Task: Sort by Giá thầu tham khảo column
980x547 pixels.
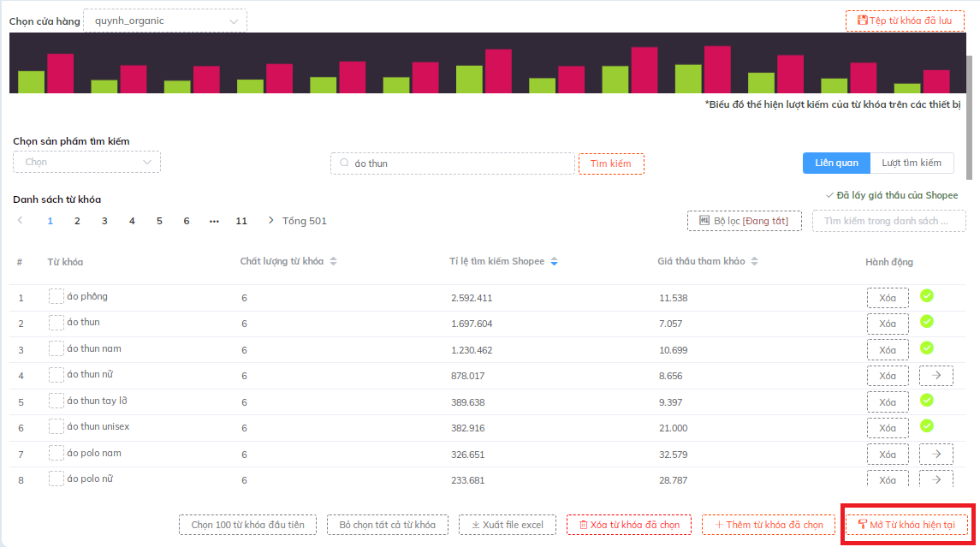Action: [x=753, y=261]
